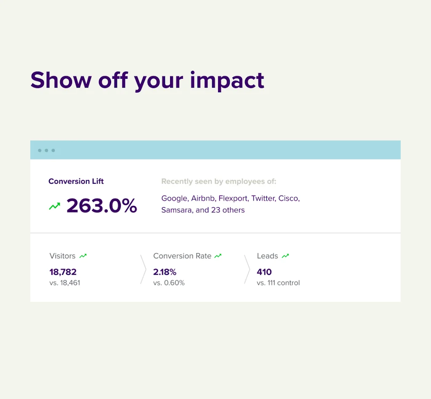Viewport: 431px width, 399px height.
Task: Click the "Recently seen by employees of:" label
Action: point(218,182)
